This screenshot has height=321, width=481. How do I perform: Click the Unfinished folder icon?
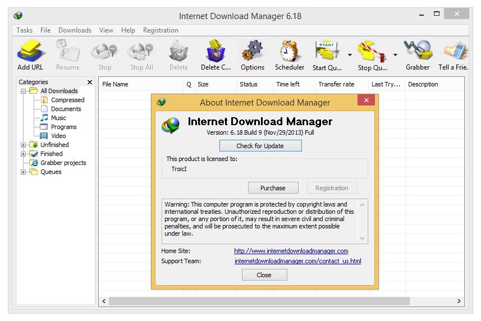click(x=34, y=144)
